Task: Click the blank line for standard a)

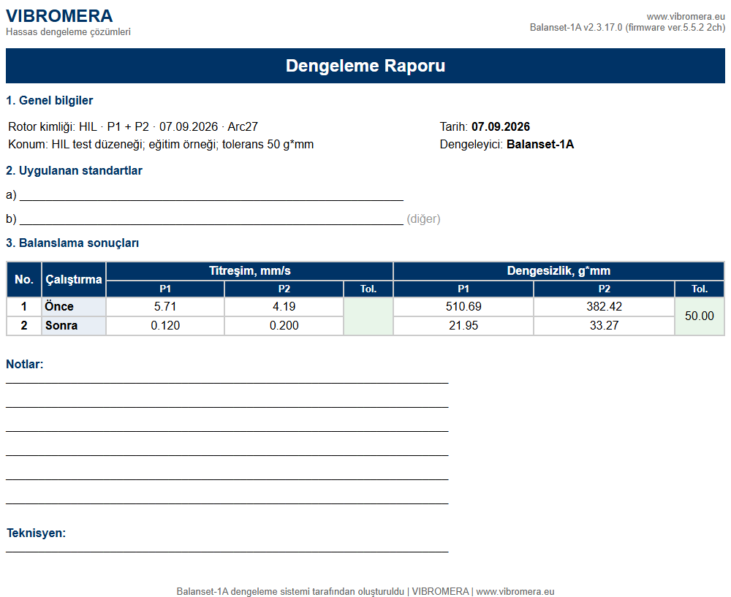Action: pyautogui.click(x=211, y=197)
